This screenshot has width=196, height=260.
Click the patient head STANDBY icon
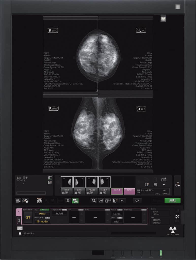click(20, 234)
